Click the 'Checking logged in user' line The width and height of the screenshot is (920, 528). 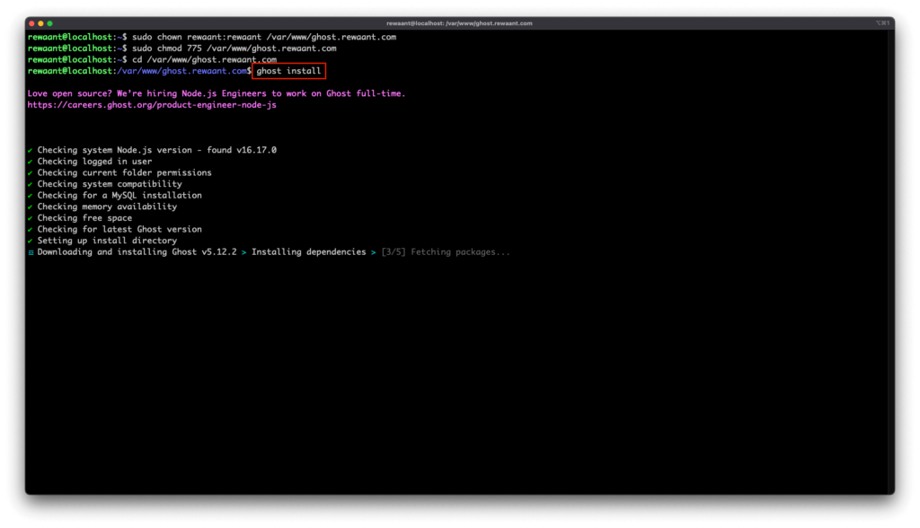94,162
